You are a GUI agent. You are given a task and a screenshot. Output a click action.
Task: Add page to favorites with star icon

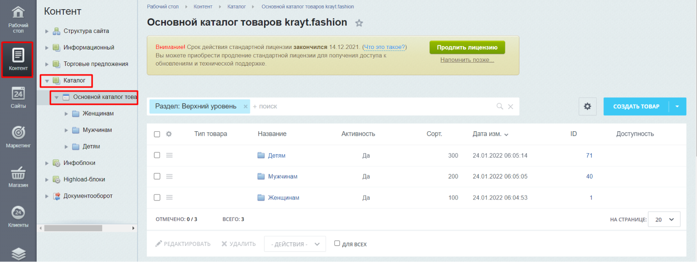tap(359, 23)
